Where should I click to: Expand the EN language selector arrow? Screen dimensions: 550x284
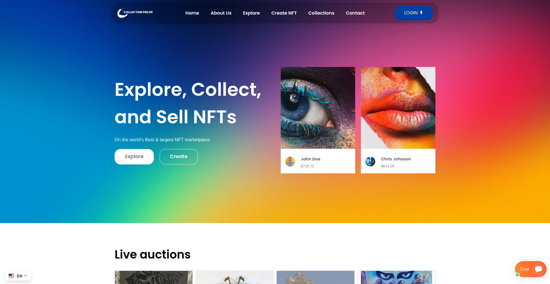point(26,276)
